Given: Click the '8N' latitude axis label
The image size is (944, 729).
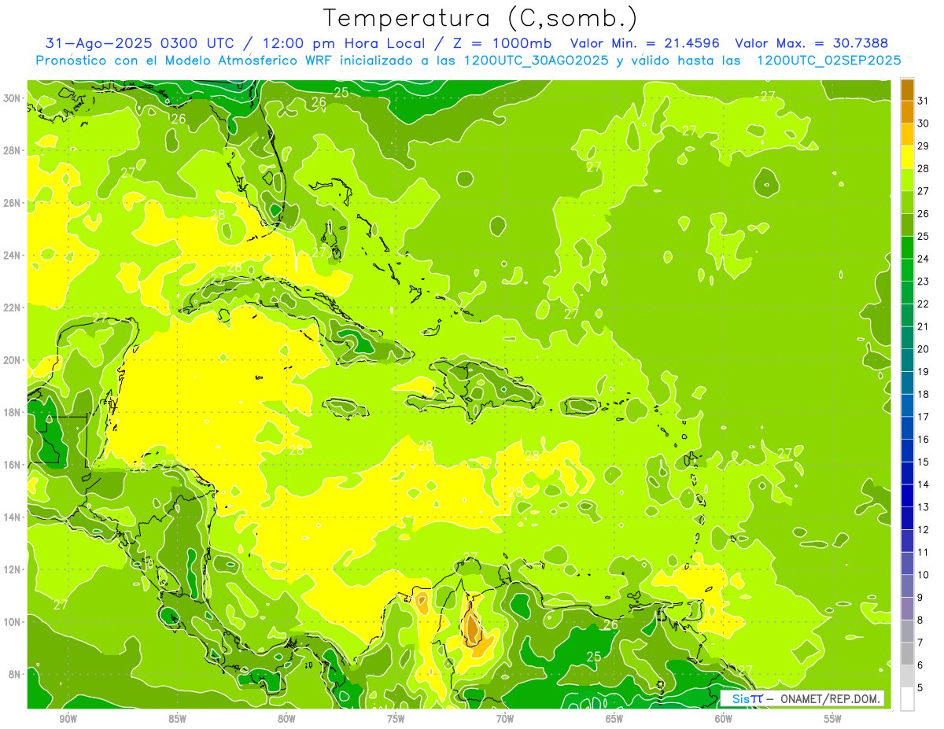Looking at the screenshot, I should [x=14, y=674].
